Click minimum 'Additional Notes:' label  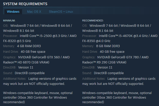15,79
